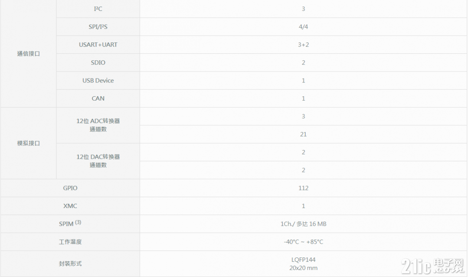Click the 封装形式 row label
Image resolution: width=468 pixels, height=277 pixels.
(70, 264)
